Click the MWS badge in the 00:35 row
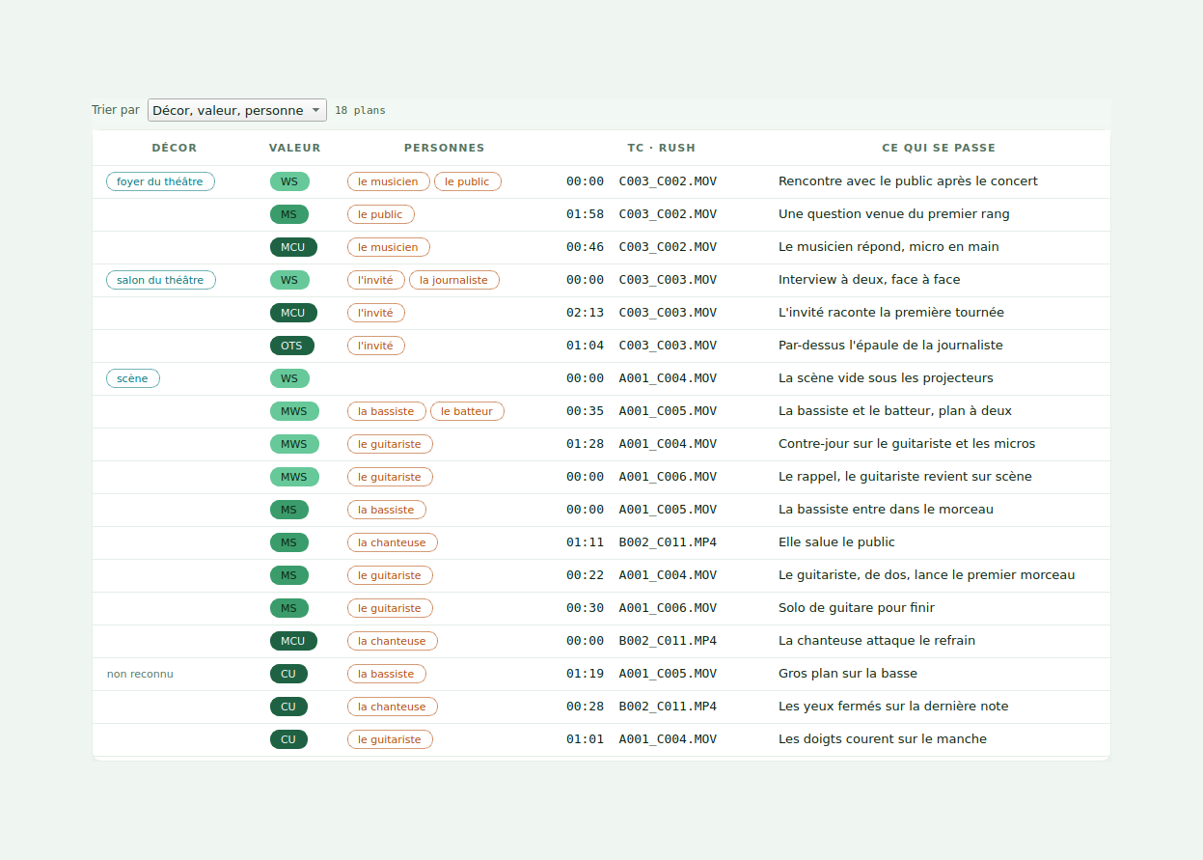 pyautogui.click(x=294, y=411)
